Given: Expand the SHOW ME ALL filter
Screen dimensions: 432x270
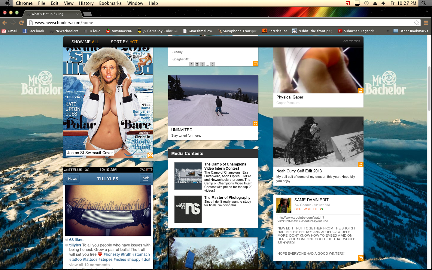Looking at the screenshot, I should click(x=85, y=42).
